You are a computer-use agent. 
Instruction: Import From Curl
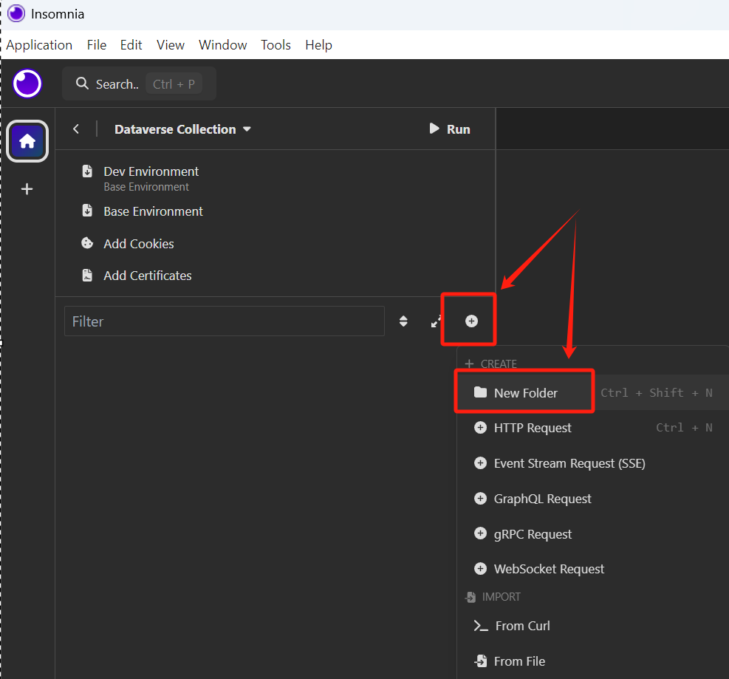click(593, 626)
